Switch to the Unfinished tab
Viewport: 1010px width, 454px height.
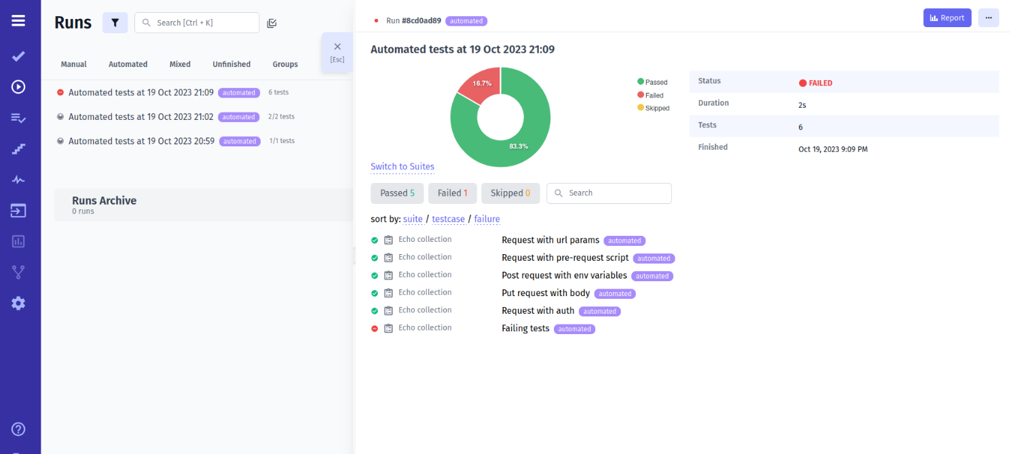[x=231, y=64]
